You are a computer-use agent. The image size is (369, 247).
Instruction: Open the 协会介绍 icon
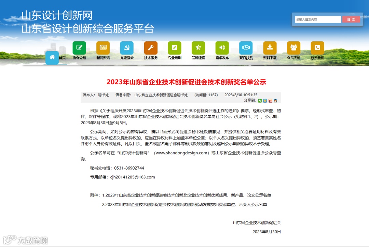[x=79, y=48]
